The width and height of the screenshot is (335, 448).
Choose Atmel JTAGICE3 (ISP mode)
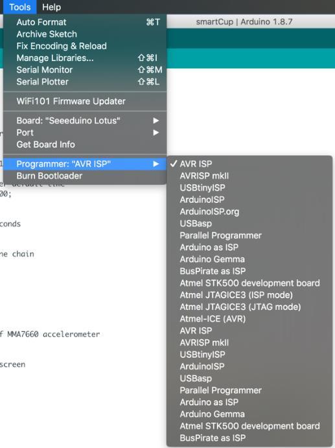249,295
